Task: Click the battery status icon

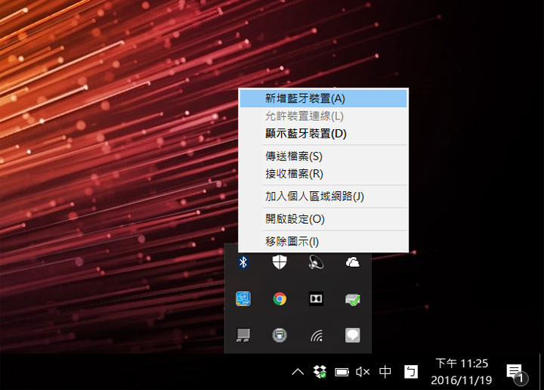Action: point(342,372)
